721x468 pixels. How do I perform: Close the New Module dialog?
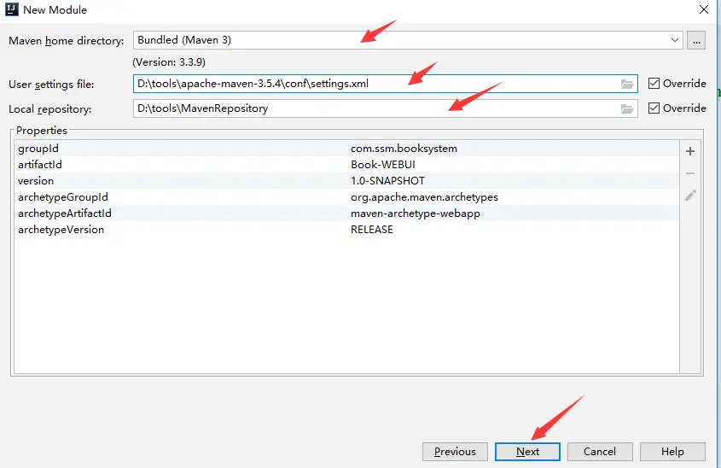(x=704, y=9)
